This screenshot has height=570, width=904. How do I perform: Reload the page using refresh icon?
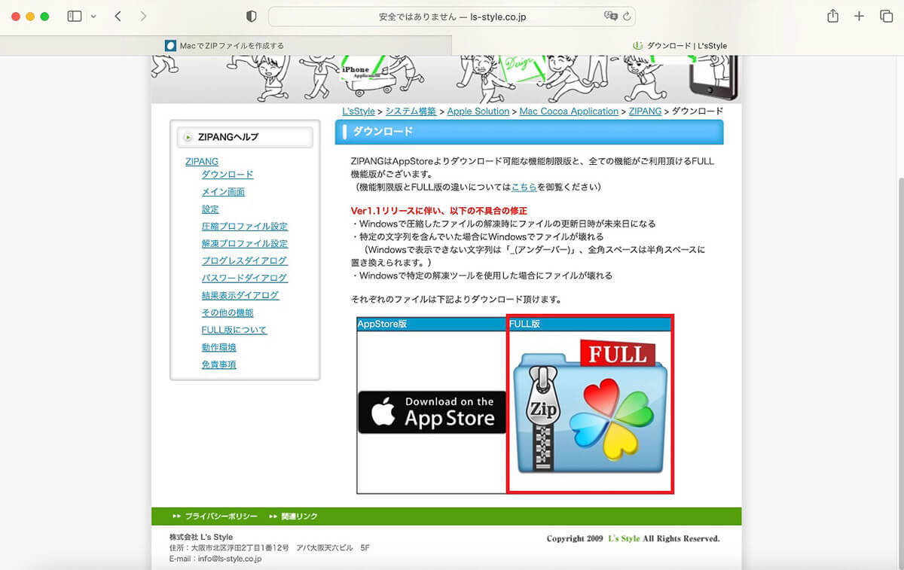click(627, 16)
